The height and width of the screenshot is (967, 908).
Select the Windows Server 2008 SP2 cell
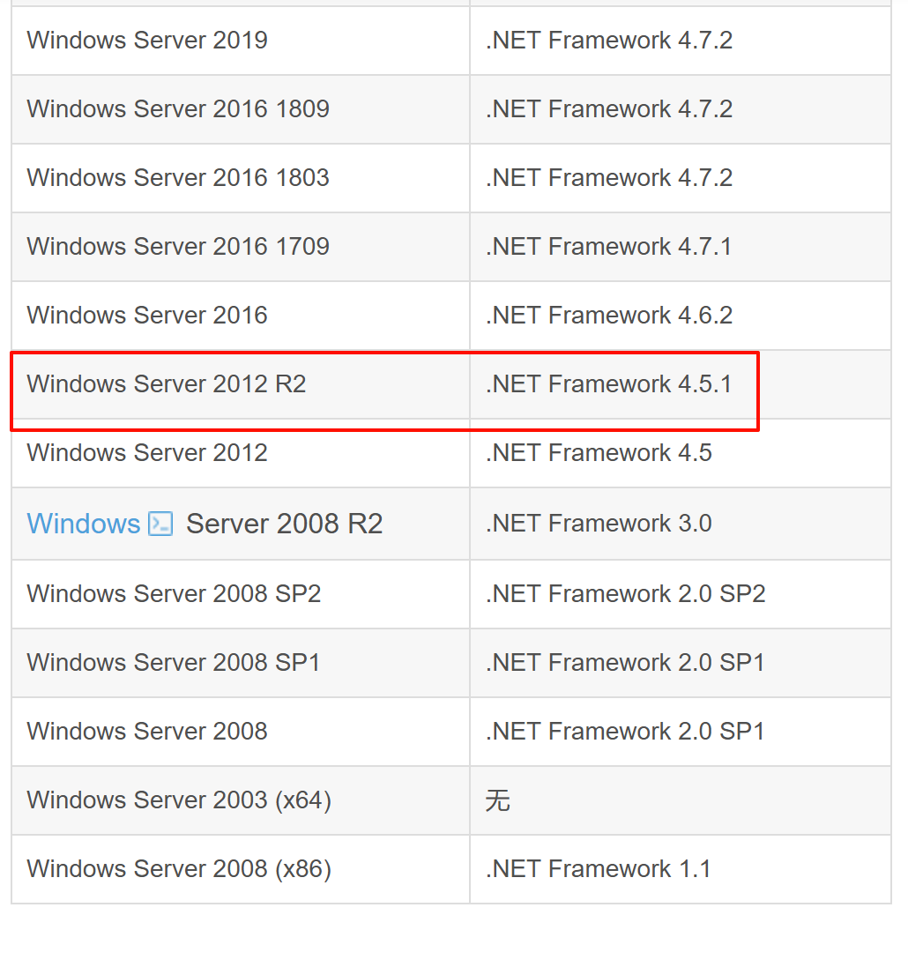pos(241,594)
